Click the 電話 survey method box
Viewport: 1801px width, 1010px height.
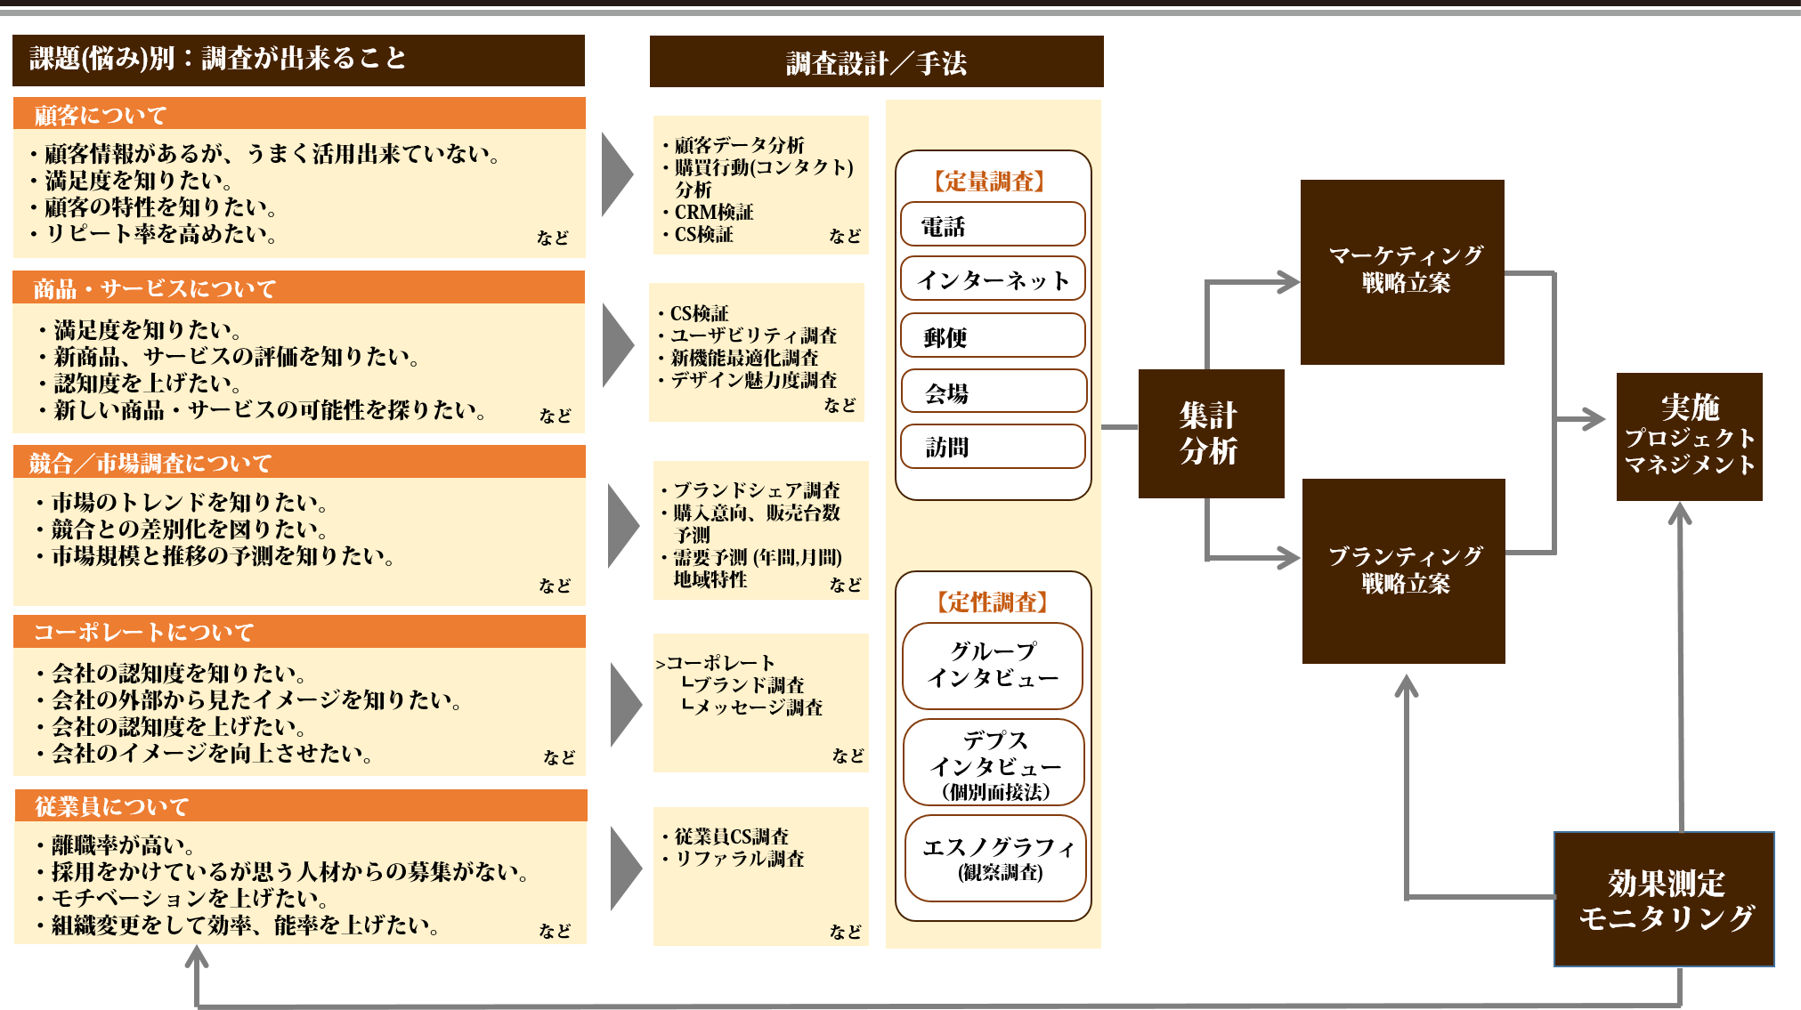tap(993, 224)
